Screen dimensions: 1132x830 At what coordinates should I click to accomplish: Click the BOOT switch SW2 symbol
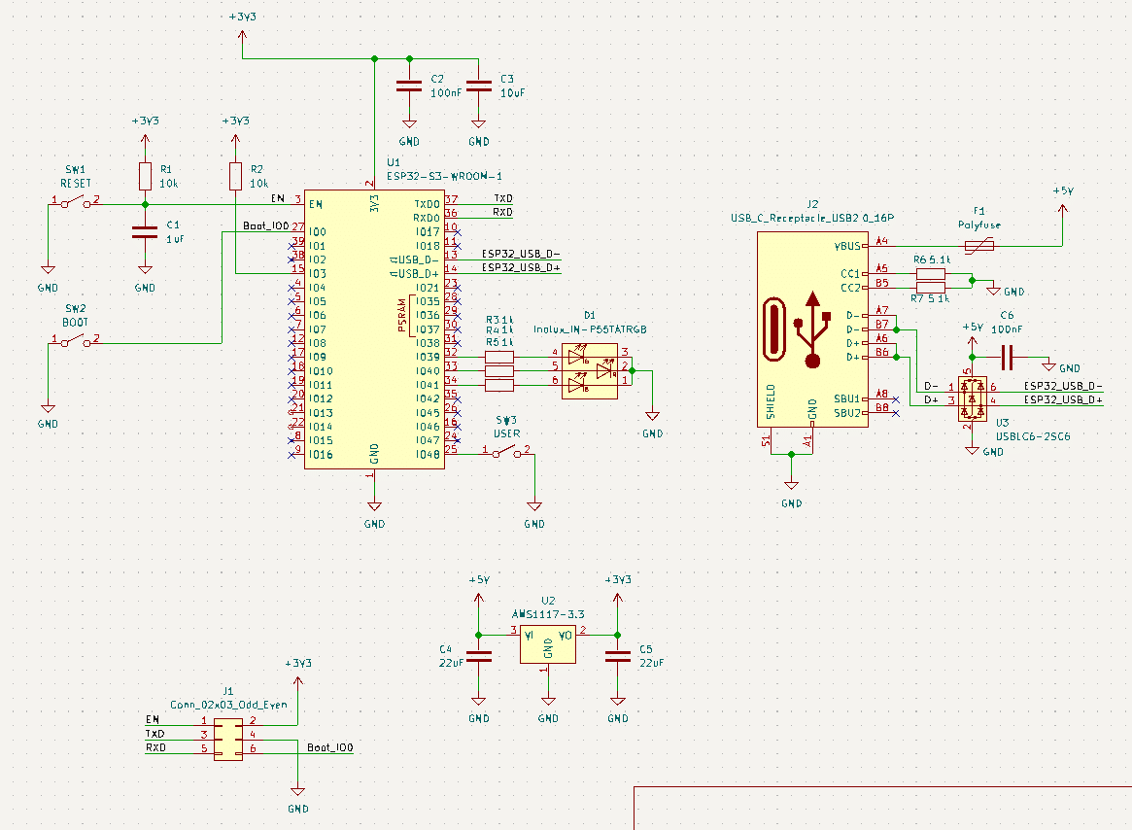click(x=76, y=342)
